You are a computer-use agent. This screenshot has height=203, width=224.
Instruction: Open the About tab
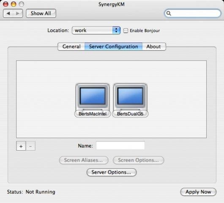(x=154, y=47)
